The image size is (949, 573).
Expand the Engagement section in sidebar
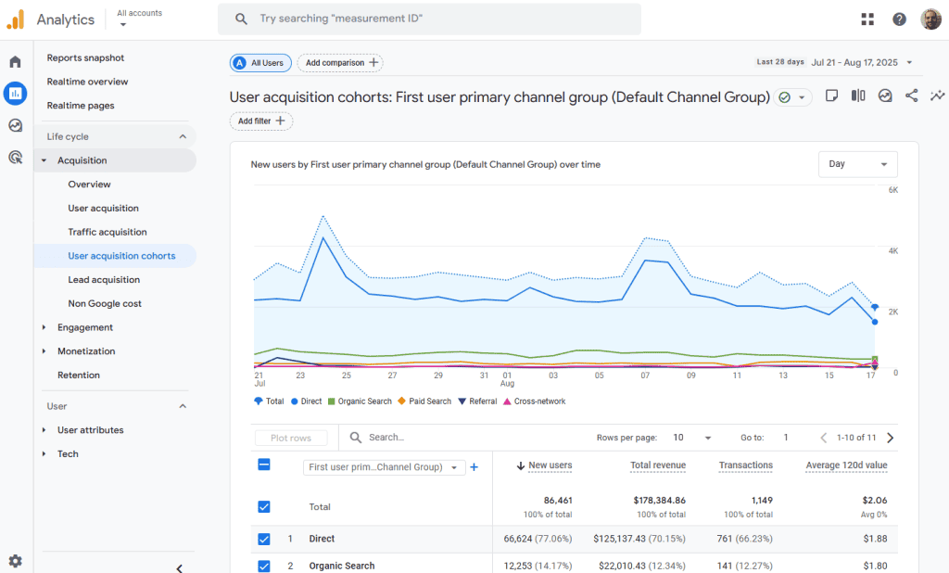pyautogui.click(x=84, y=327)
